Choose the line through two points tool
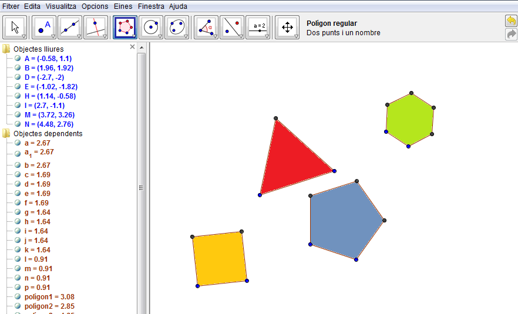The width and height of the screenshot is (518, 314). tap(69, 28)
